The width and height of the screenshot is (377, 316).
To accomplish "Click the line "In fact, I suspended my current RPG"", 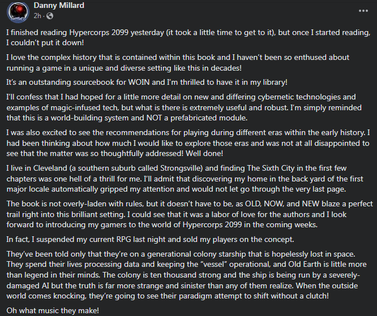I will 150,239.
